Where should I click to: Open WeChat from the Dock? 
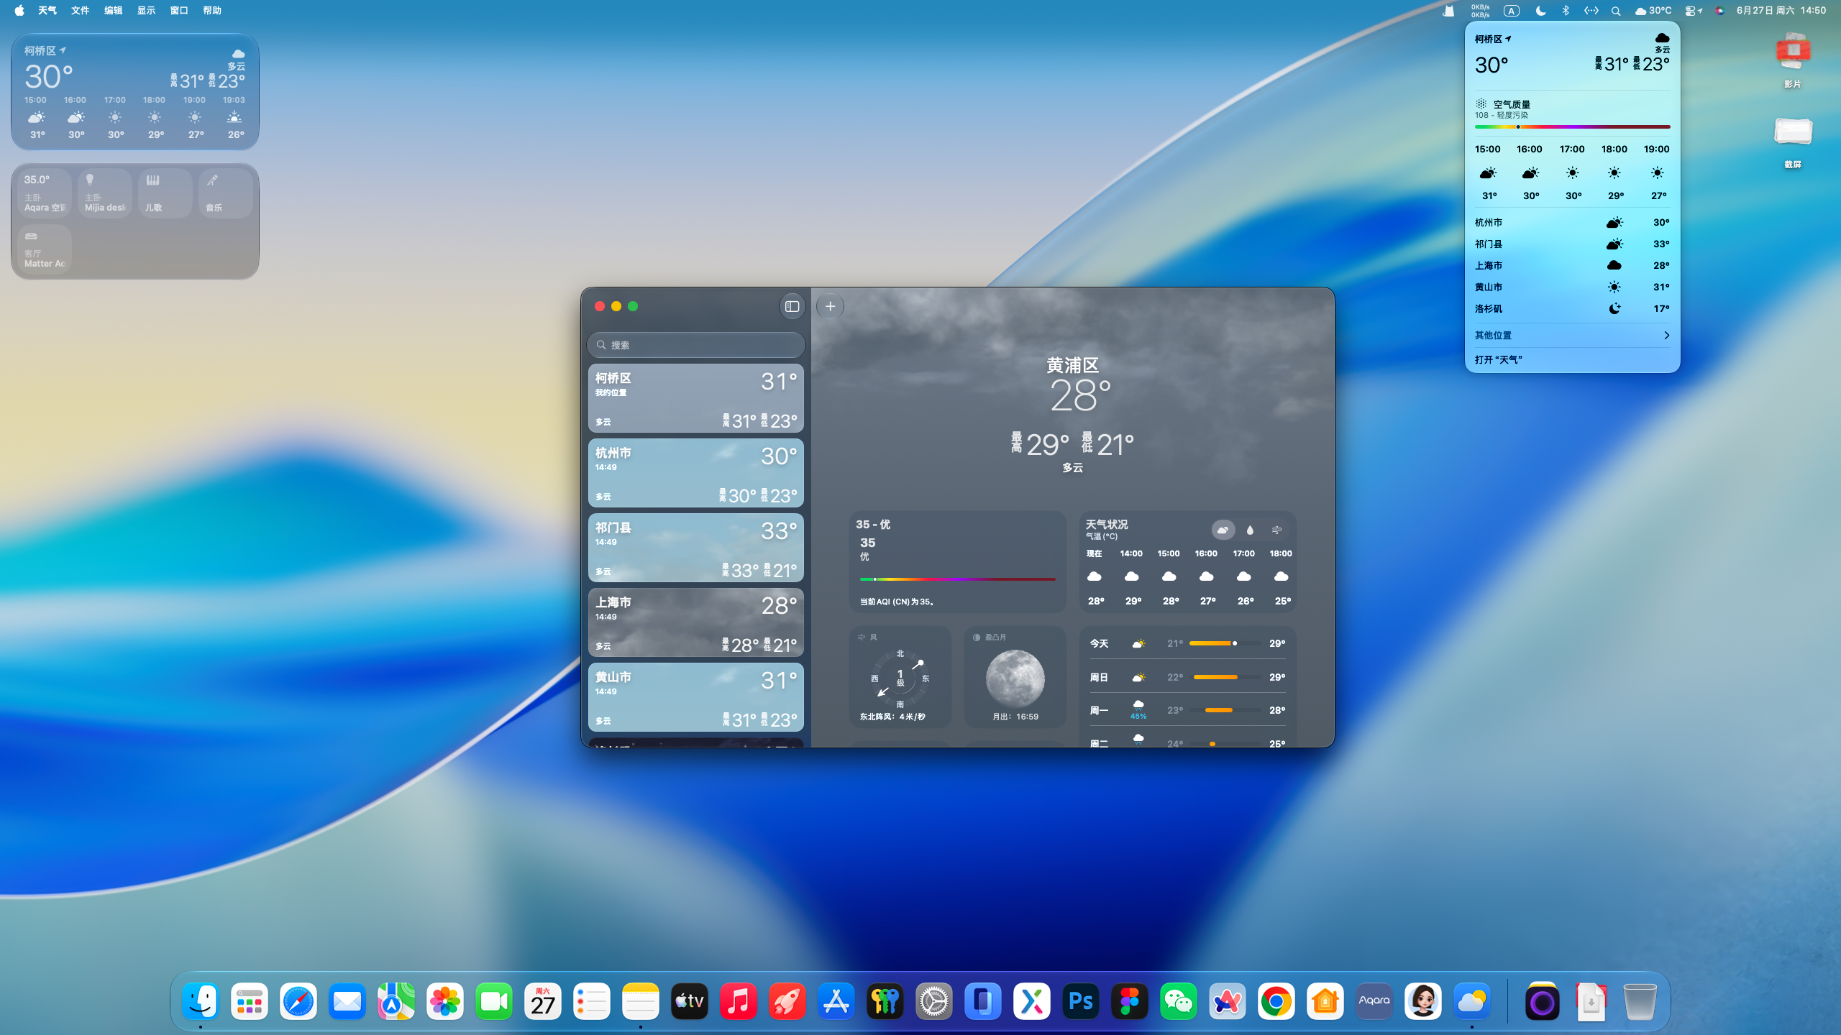pos(1179,1001)
